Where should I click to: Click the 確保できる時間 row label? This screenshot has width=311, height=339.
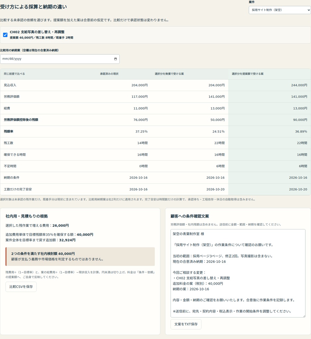(x=15, y=155)
